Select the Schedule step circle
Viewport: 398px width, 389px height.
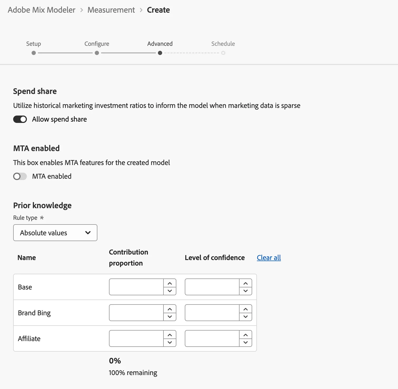pyautogui.click(x=223, y=53)
